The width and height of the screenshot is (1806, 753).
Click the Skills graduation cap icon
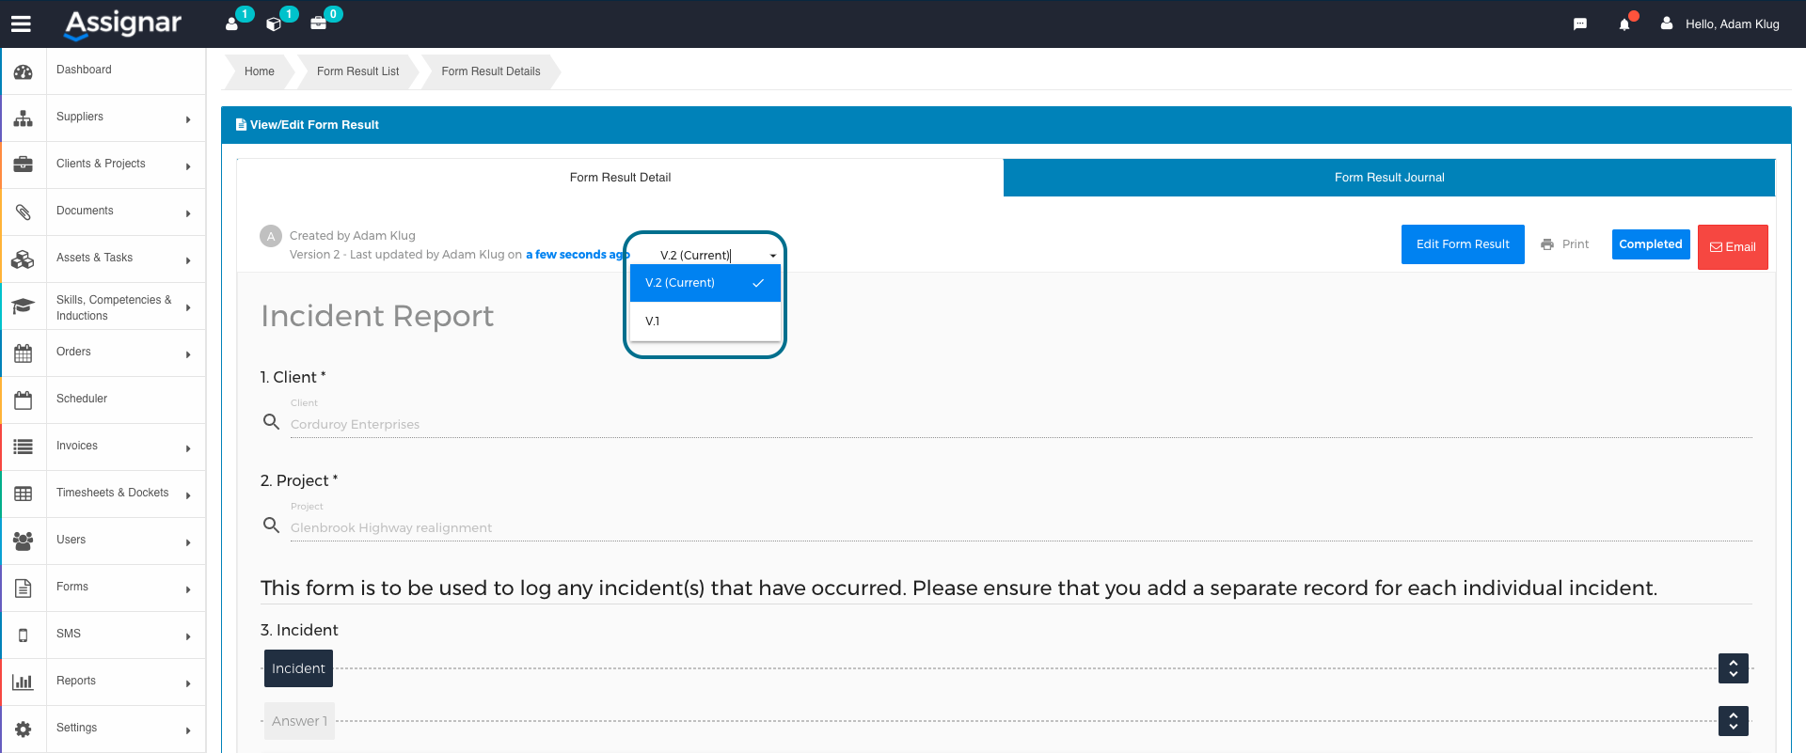point(24,306)
